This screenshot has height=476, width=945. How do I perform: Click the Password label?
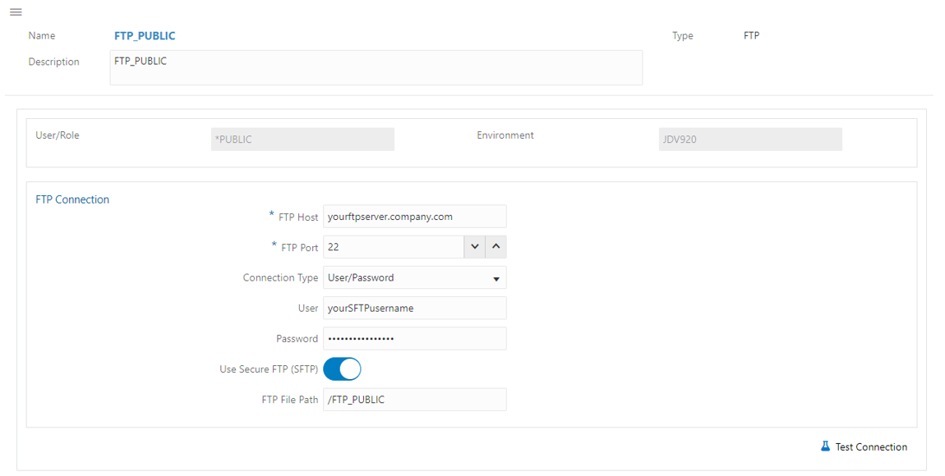click(x=297, y=339)
